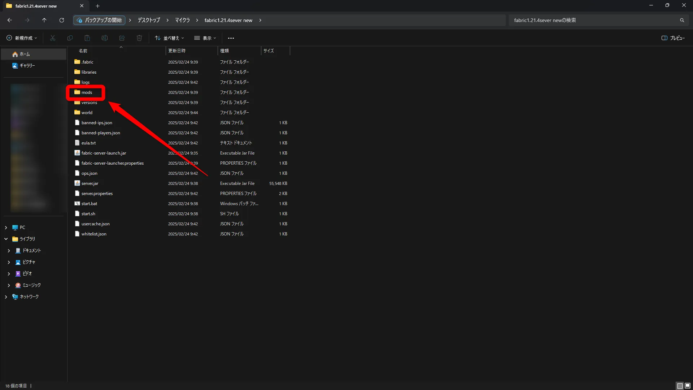Screen dimensions: 693x390
Task: Add a new tab with plus button
Action: [97, 6]
